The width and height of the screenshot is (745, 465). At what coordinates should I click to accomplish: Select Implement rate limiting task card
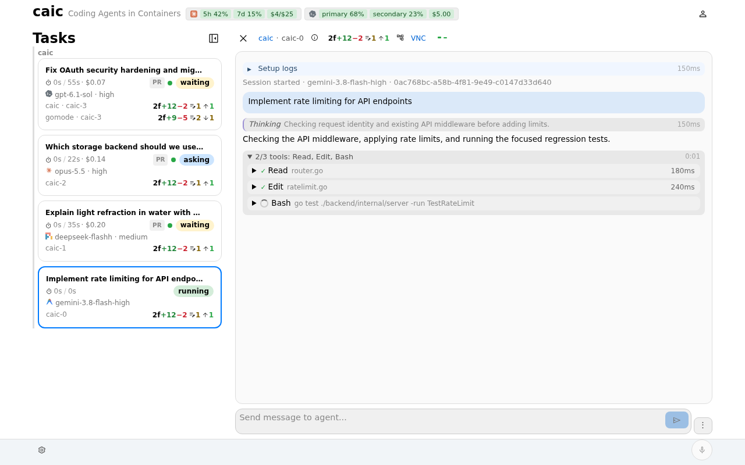click(130, 298)
